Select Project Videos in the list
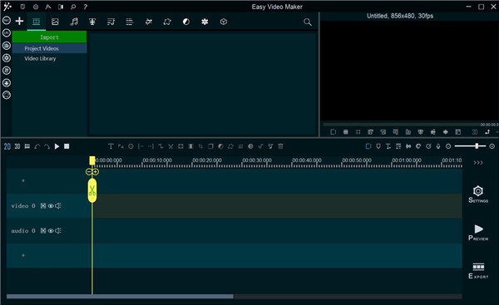 49,48
